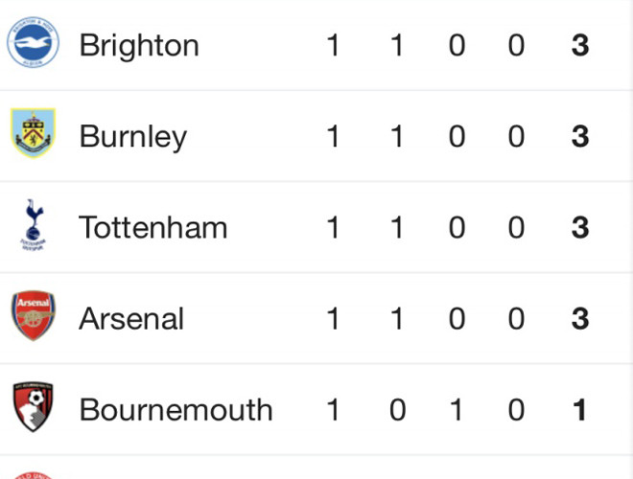Select Bournemouth's bold points value of 1

(x=579, y=409)
